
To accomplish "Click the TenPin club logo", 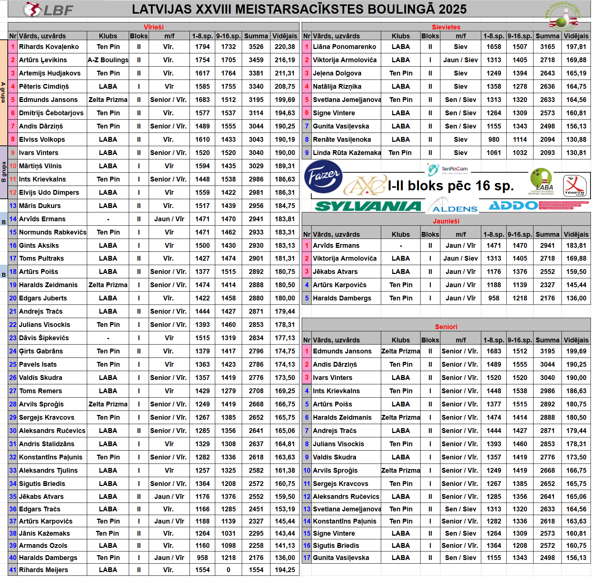I will click(x=574, y=186).
